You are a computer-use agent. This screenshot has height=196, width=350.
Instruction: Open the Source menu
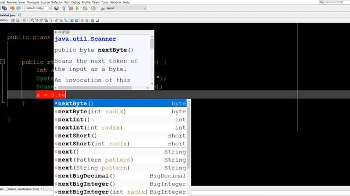pos(45,2)
